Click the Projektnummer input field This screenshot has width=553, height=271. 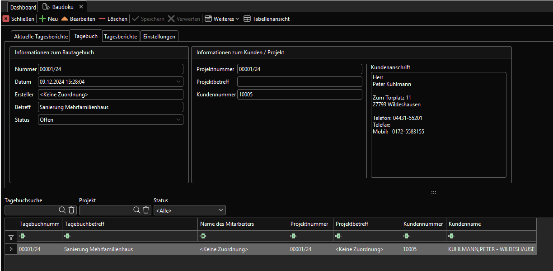[300, 69]
